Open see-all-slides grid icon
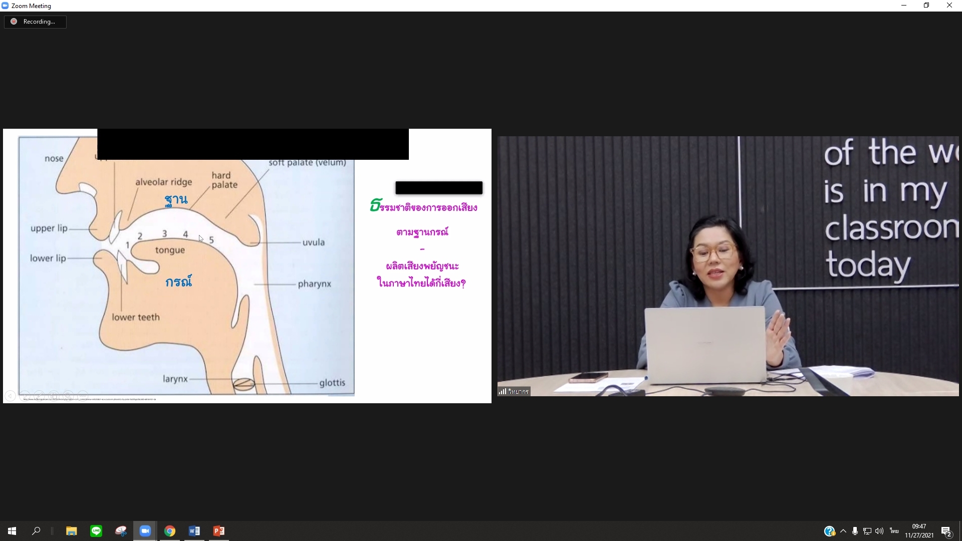Screen dimensions: 962x541 point(54,396)
